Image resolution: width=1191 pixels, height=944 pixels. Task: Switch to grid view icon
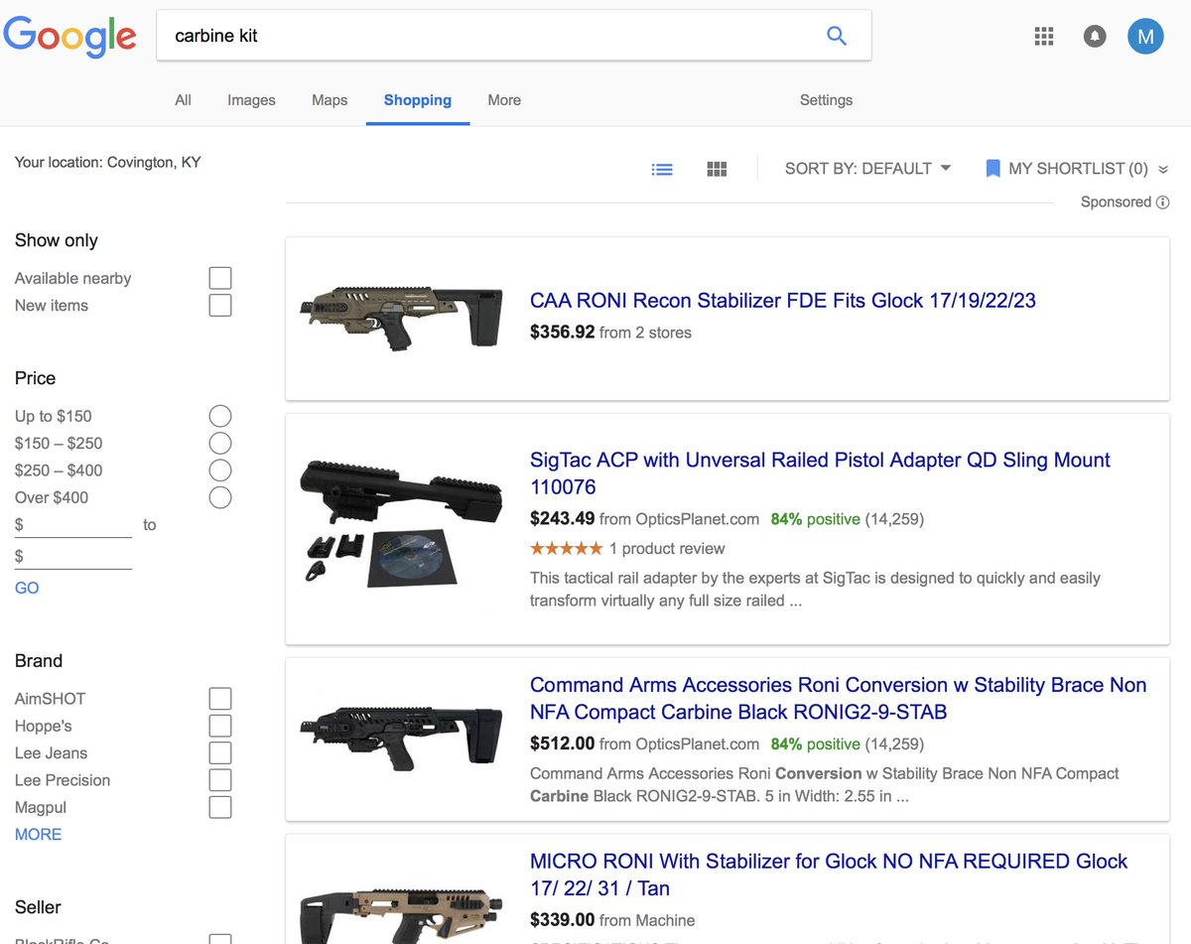[717, 169]
